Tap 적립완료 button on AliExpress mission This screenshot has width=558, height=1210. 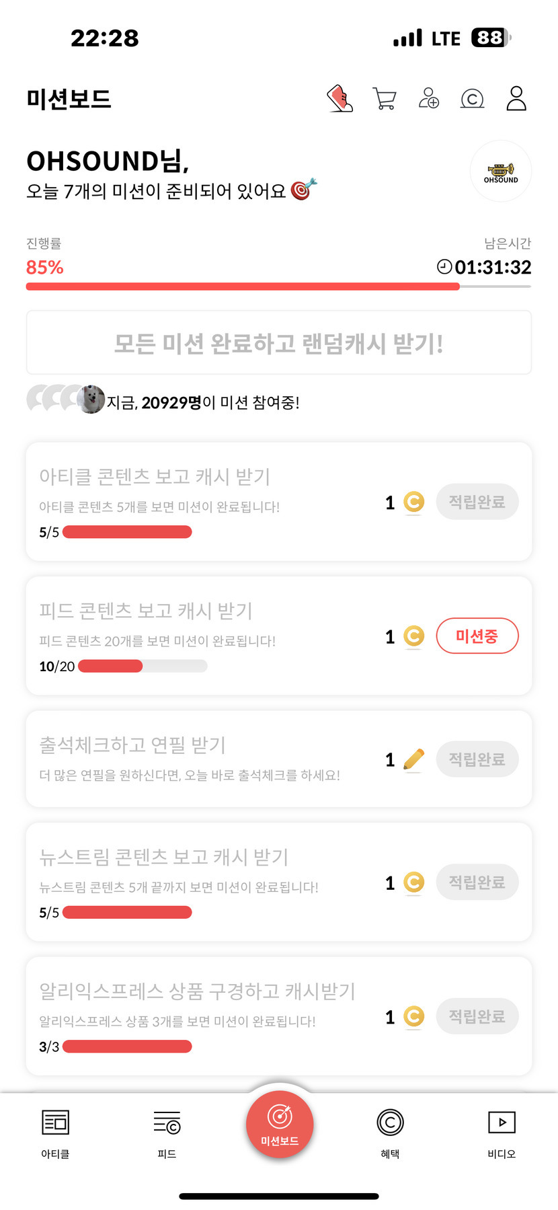(477, 1016)
